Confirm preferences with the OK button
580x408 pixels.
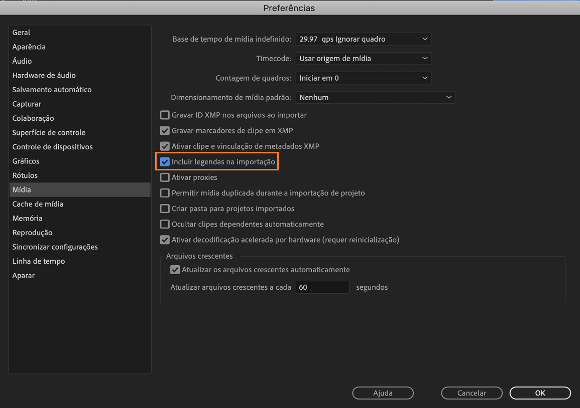[x=540, y=393]
